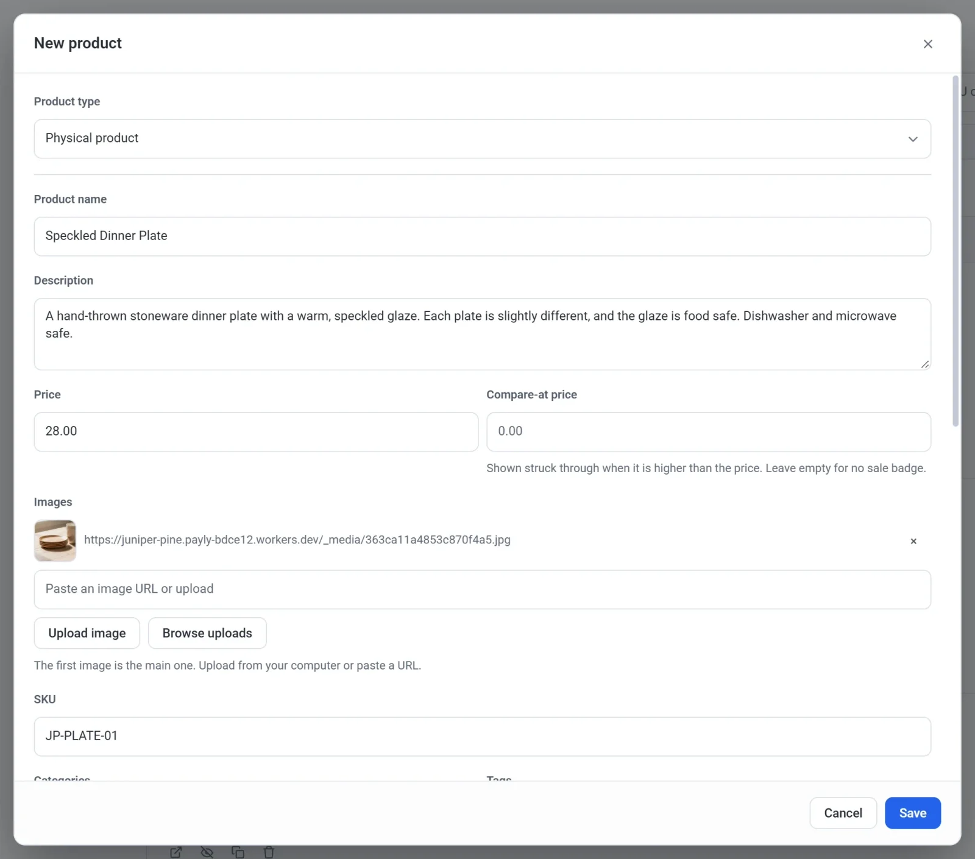Click the open-in-new-tab icon behind dialog
Viewport: 975px width, 859px height.
[x=176, y=852]
